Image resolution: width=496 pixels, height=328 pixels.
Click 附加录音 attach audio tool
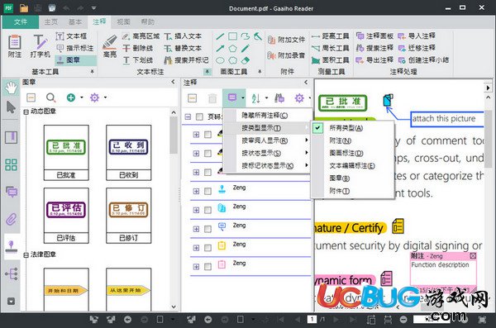coord(286,55)
